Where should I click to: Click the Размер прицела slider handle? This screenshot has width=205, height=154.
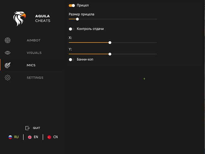point(77,19)
